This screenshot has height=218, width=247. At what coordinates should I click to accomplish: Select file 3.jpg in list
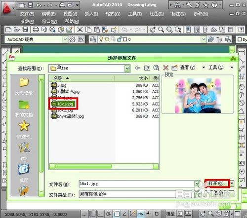(59, 85)
